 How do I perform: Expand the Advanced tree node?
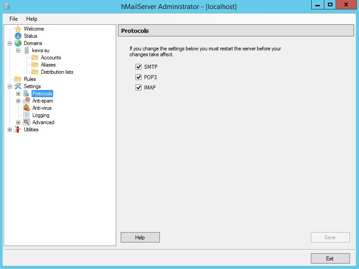point(18,123)
